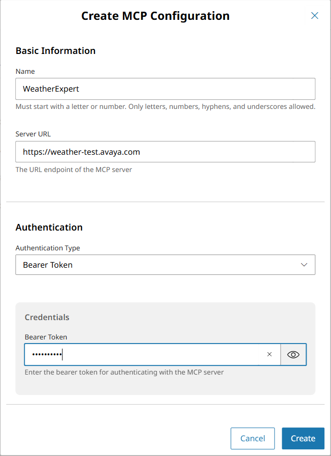Click the Create MCP Configuration title

click(155, 16)
